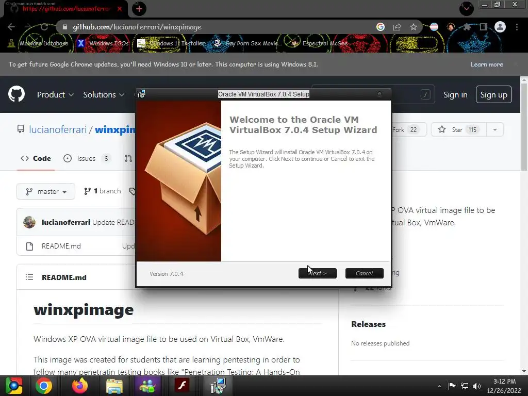Click the Releases heading
Viewport: 528px width, 396px height.
368,324
